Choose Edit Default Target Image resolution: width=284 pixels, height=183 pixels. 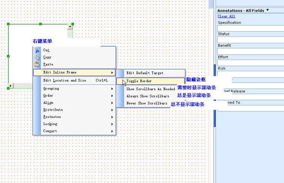coord(144,73)
